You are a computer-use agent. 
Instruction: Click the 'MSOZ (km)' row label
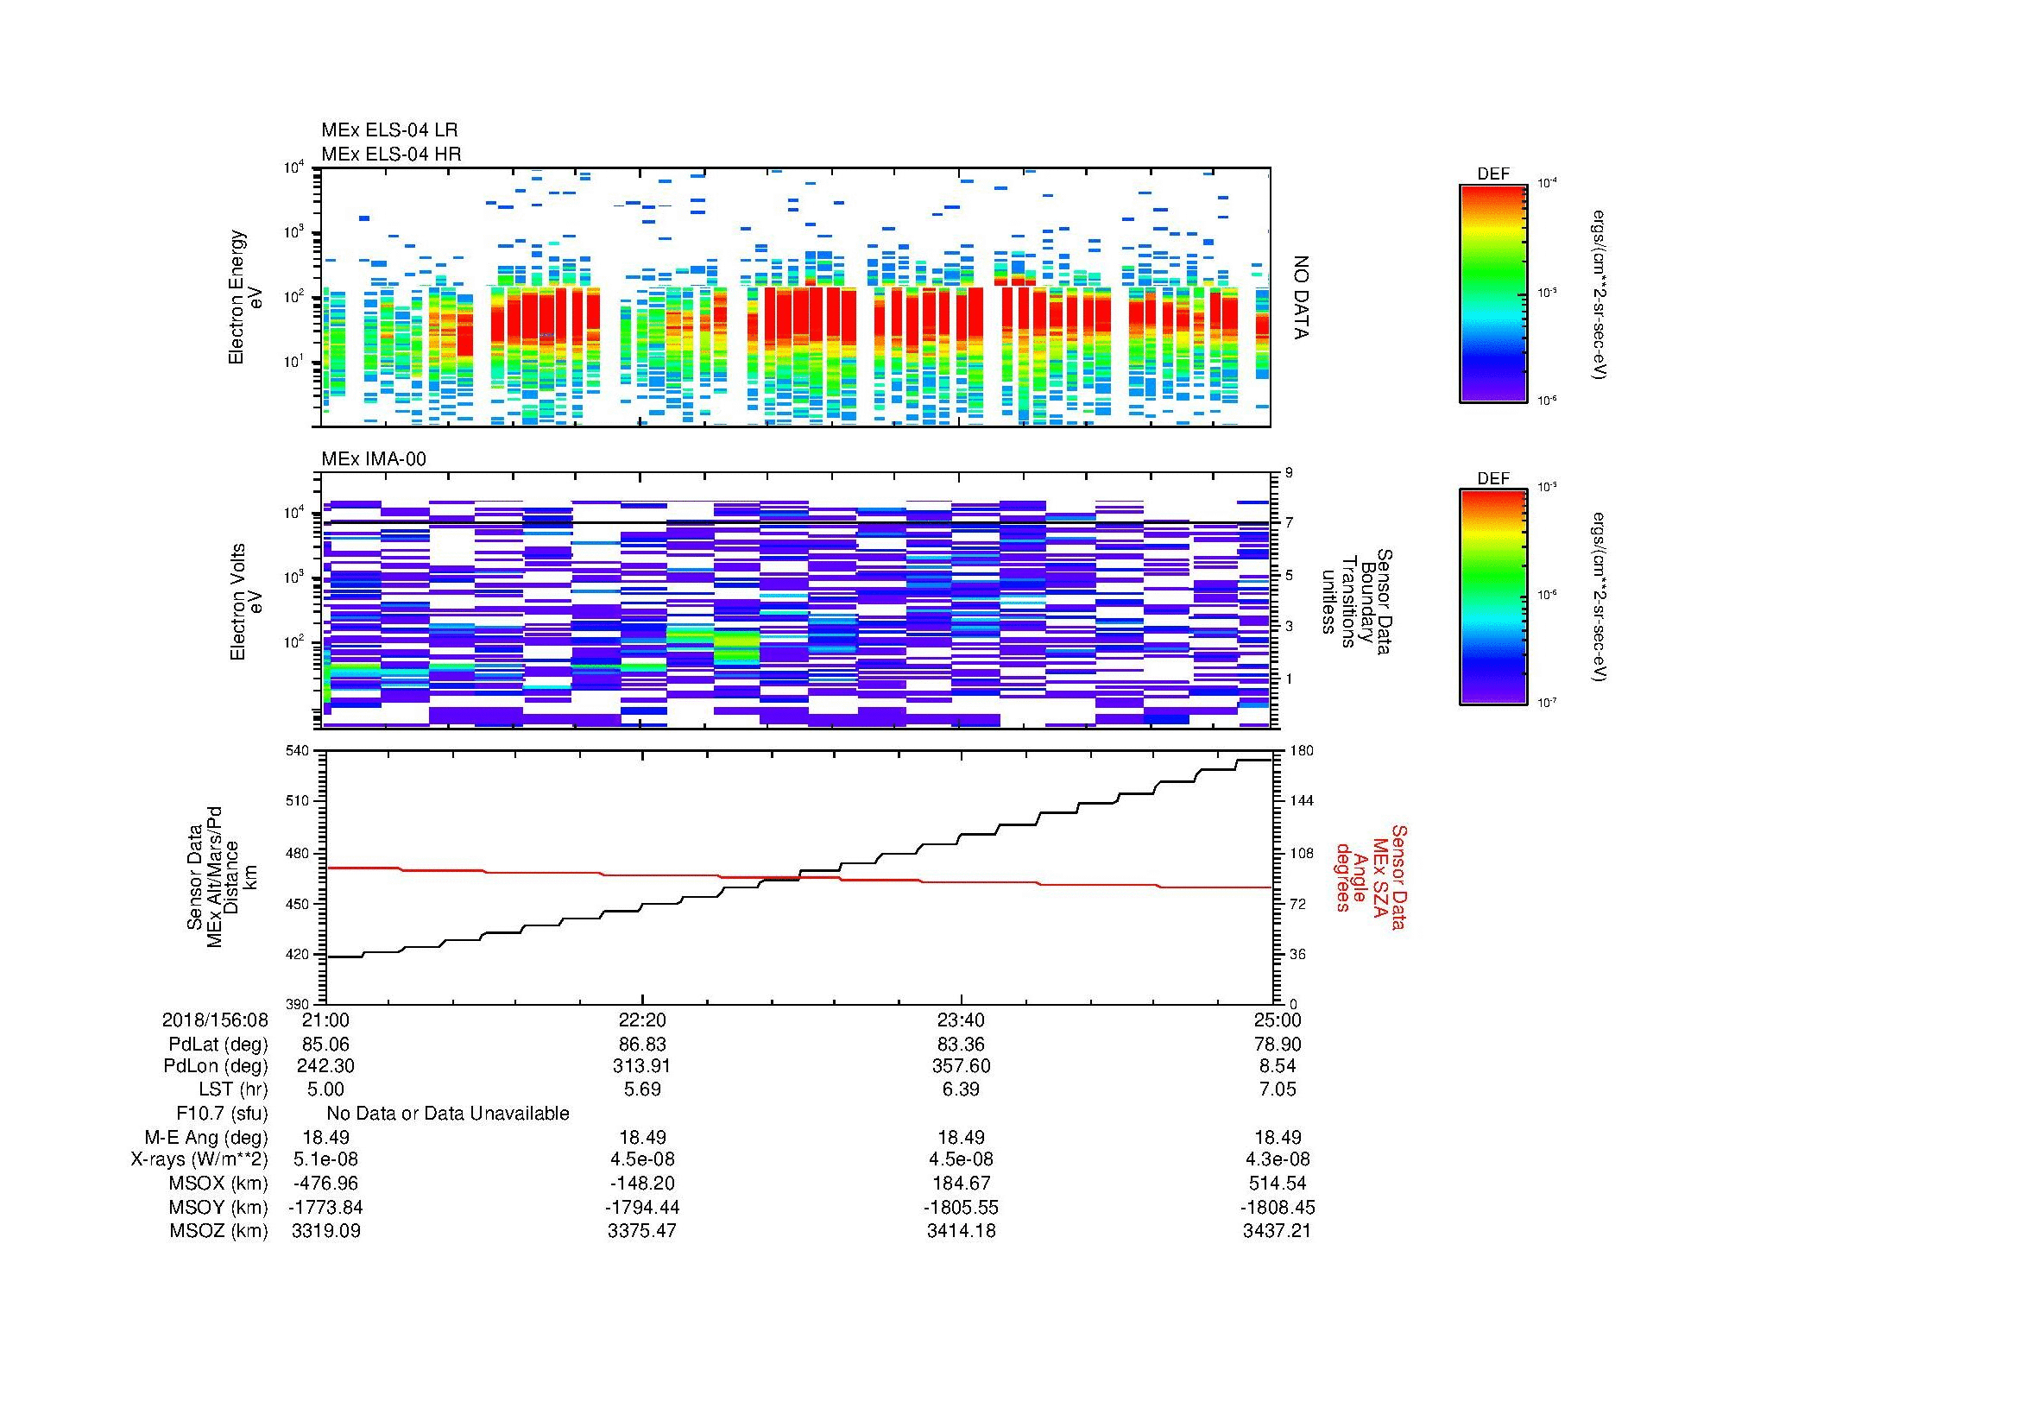coord(219,1231)
